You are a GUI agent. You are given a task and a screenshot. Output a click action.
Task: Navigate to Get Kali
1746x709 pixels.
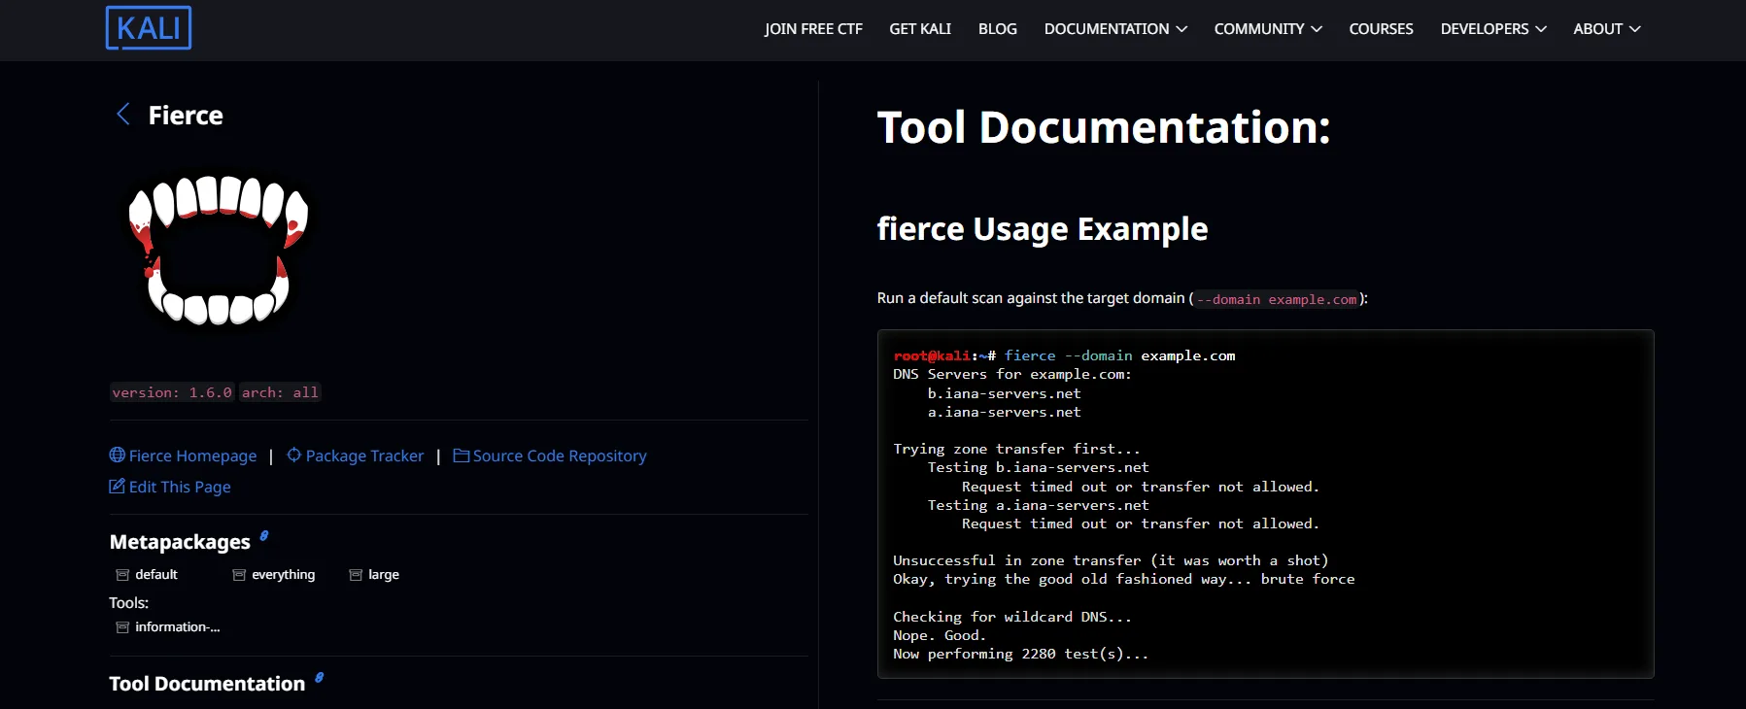point(920,29)
